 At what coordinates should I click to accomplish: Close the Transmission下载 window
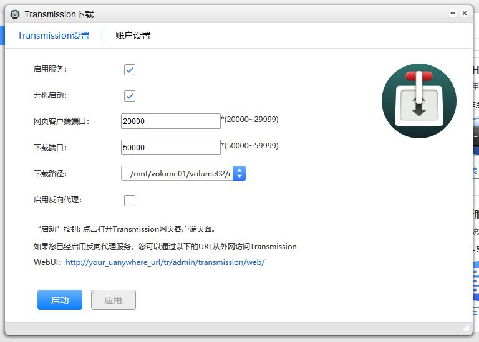point(464,13)
